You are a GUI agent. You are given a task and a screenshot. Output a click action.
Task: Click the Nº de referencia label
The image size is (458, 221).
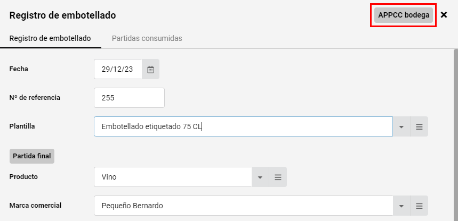pos(35,98)
